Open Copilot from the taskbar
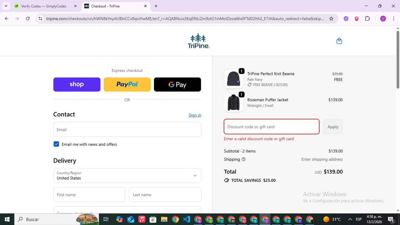This screenshot has height=225, width=400. (119, 219)
